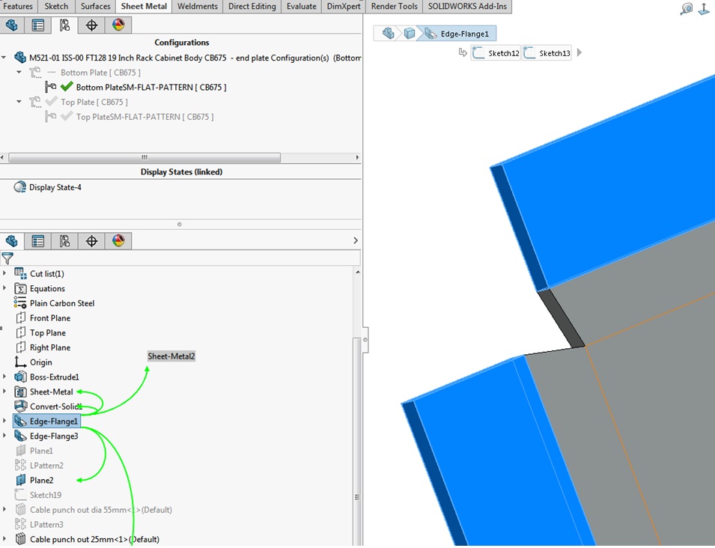Image resolution: width=715 pixels, height=548 pixels.
Task: Switch to the Features tab
Action: (18, 7)
